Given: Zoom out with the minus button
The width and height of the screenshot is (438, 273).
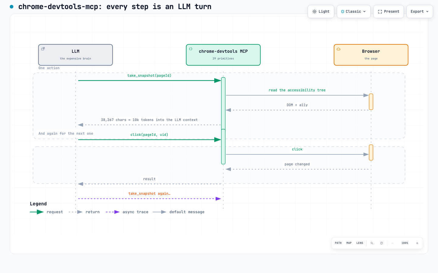Looking at the screenshot, I should coord(393,243).
